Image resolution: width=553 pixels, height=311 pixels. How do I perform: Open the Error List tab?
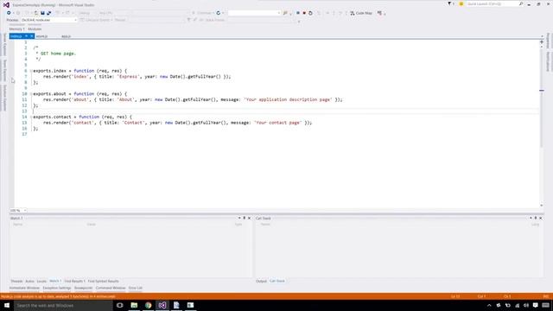136,288
